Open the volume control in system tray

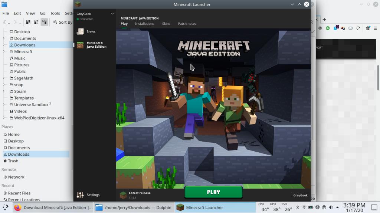click(x=331, y=207)
